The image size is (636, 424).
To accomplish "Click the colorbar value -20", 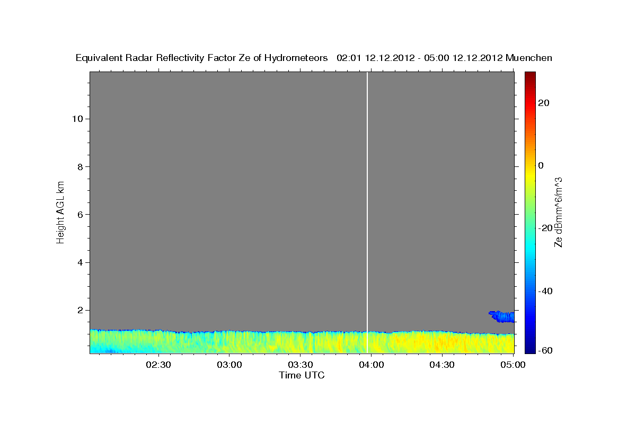I will coord(545,228).
